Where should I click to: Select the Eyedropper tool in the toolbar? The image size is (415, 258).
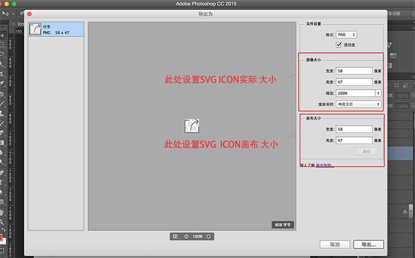pos(2,83)
